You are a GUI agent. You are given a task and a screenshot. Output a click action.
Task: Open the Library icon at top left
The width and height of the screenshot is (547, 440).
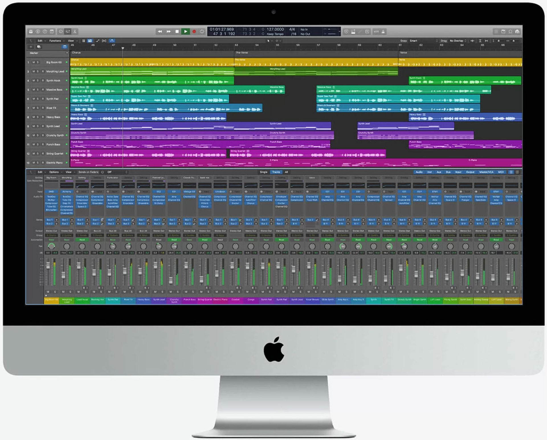31,32
